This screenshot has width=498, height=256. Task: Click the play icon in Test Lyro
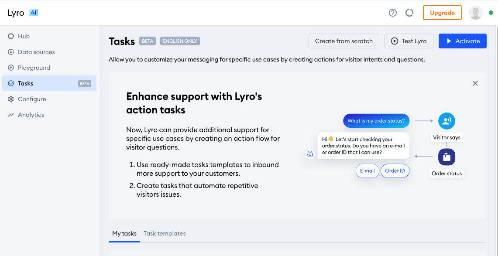click(395, 41)
